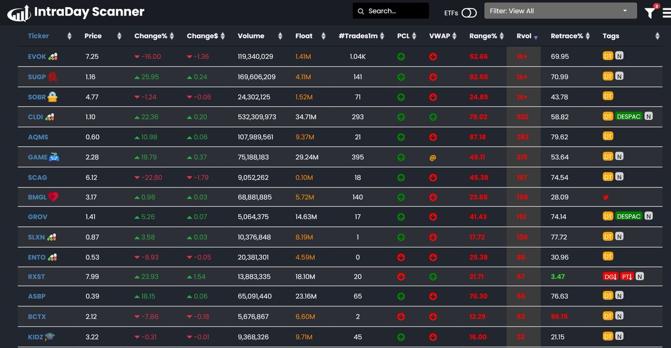Click the search magnifier icon
The image size is (671, 348).
(362, 11)
